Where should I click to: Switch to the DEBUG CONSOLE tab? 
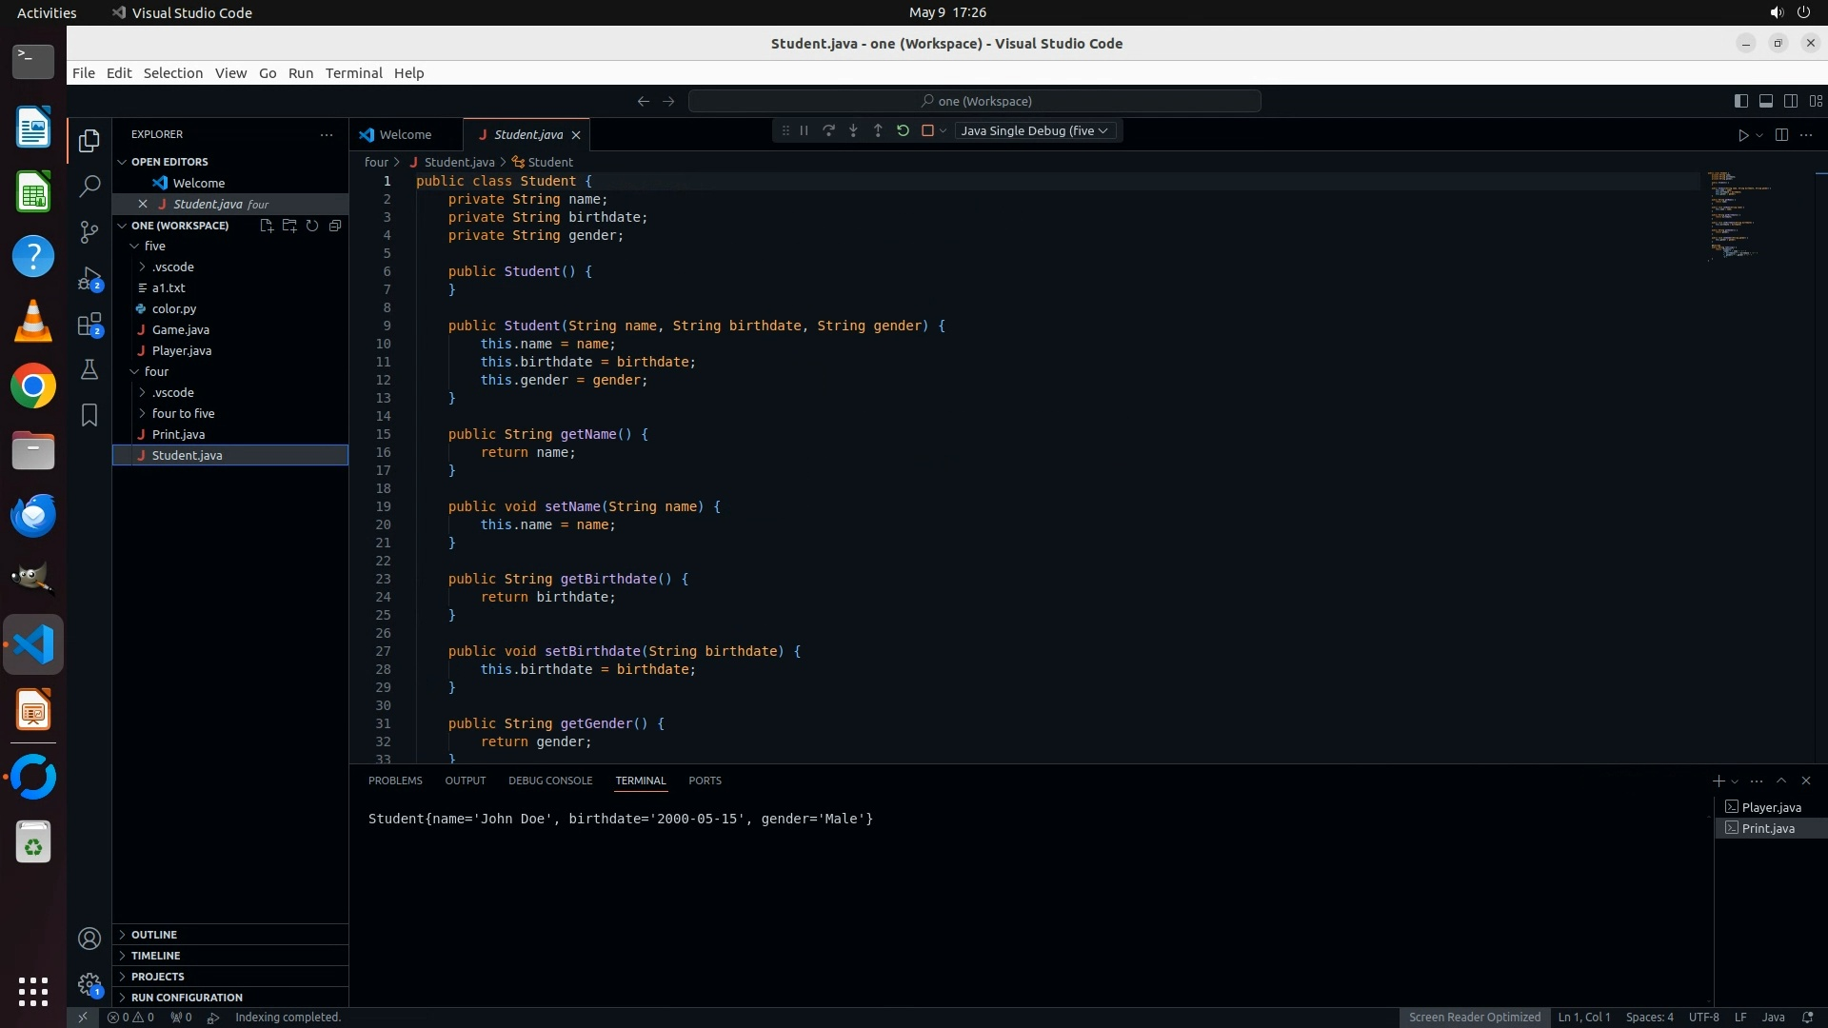click(549, 781)
